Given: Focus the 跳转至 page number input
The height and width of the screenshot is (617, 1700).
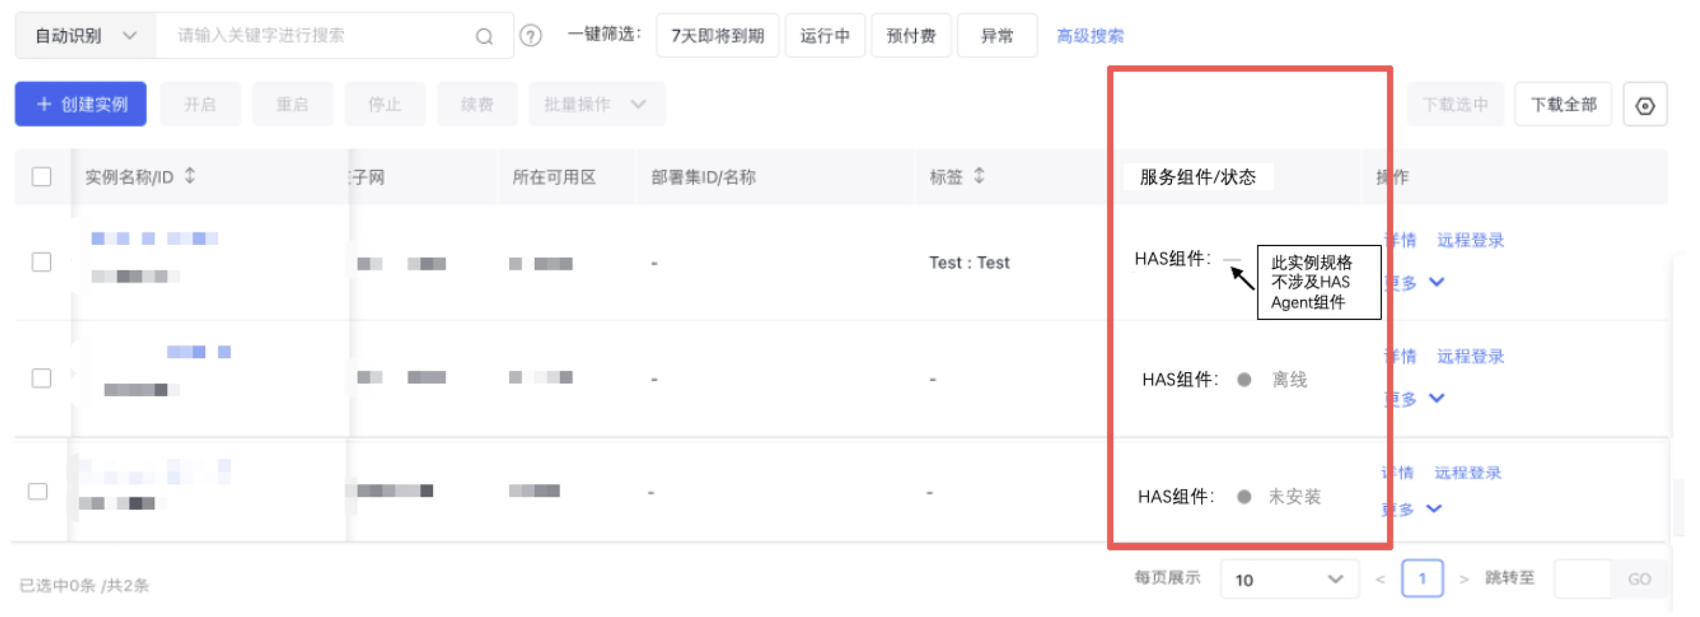Looking at the screenshot, I should tap(1583, 579).
